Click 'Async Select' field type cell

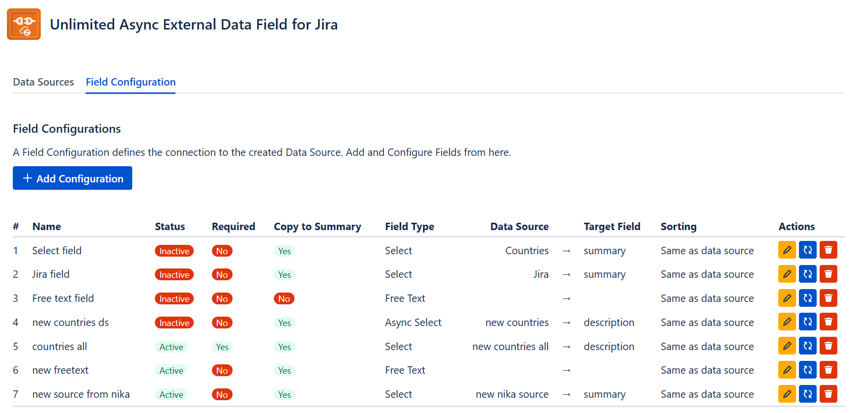413,323
